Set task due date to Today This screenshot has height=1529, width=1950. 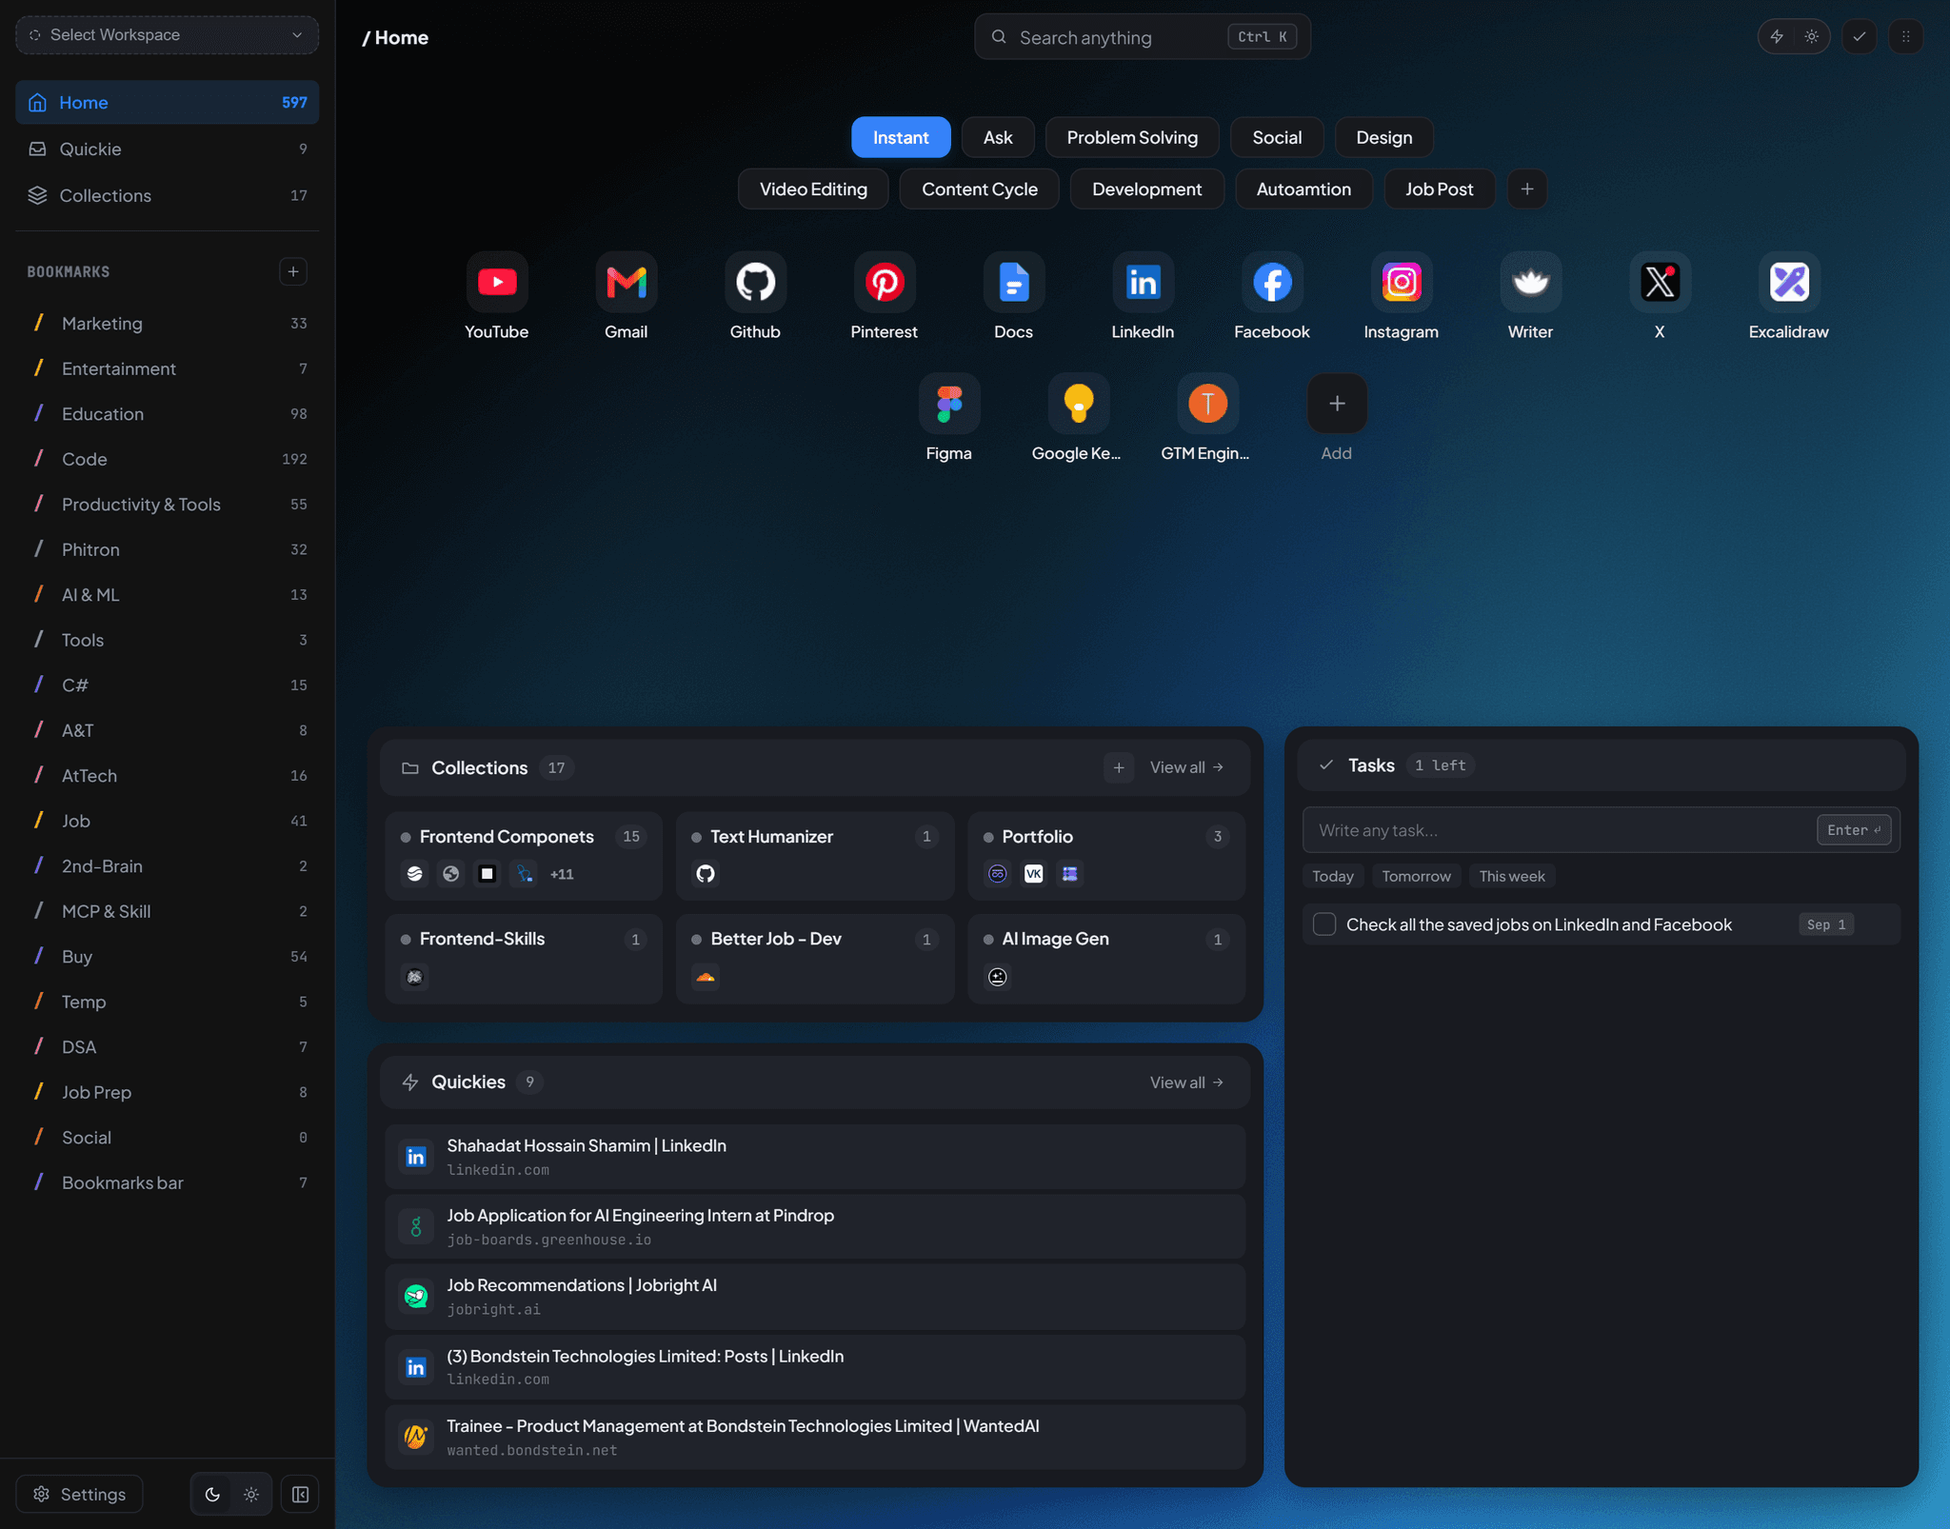[x=1333, y=876]
